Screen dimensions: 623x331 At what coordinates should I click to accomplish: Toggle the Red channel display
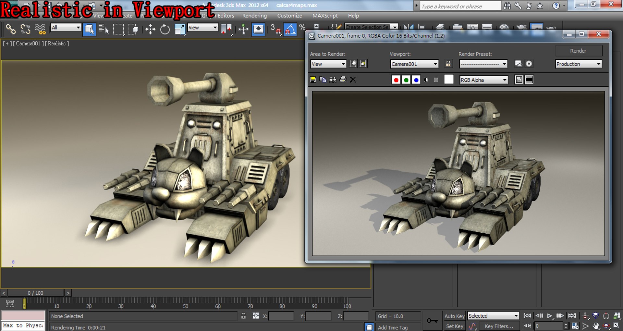pos(396,80)
